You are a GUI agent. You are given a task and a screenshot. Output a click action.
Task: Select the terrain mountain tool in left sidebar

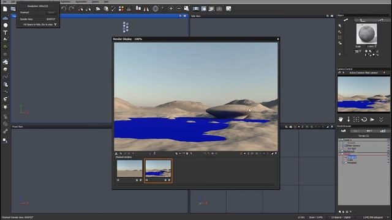tap(6, 39)
